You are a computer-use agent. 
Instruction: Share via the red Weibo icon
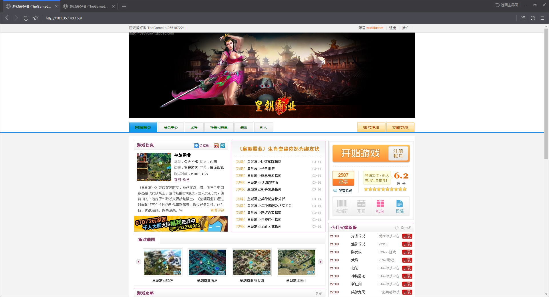tap(216, 146)
